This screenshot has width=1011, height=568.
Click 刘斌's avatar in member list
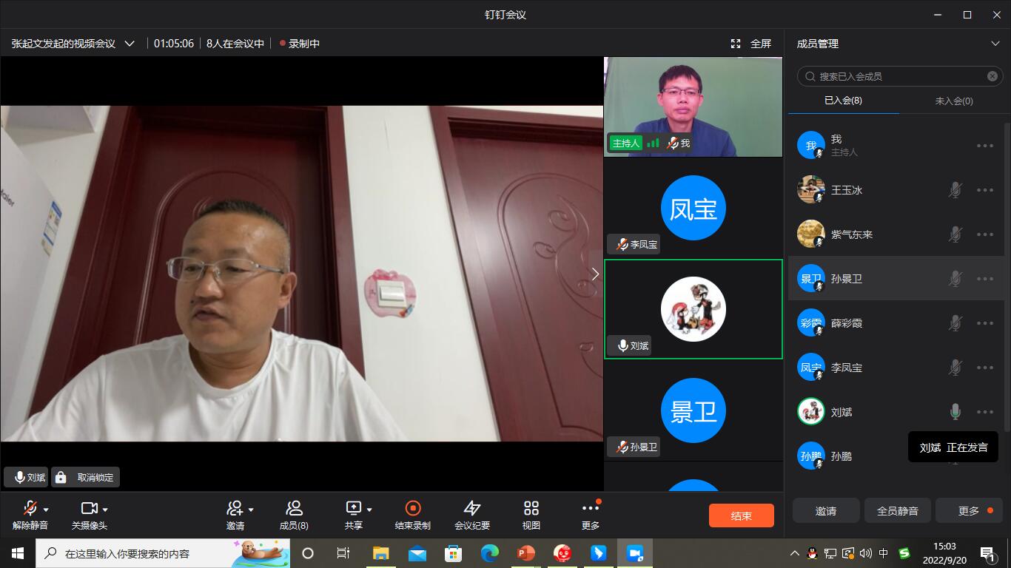811,412
